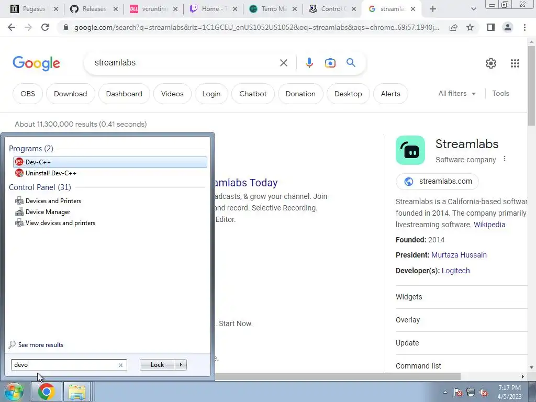The width and height of the screenshot is (536, 402).
Task: Go forward one page in Chrome
Action: pos(28,27)
